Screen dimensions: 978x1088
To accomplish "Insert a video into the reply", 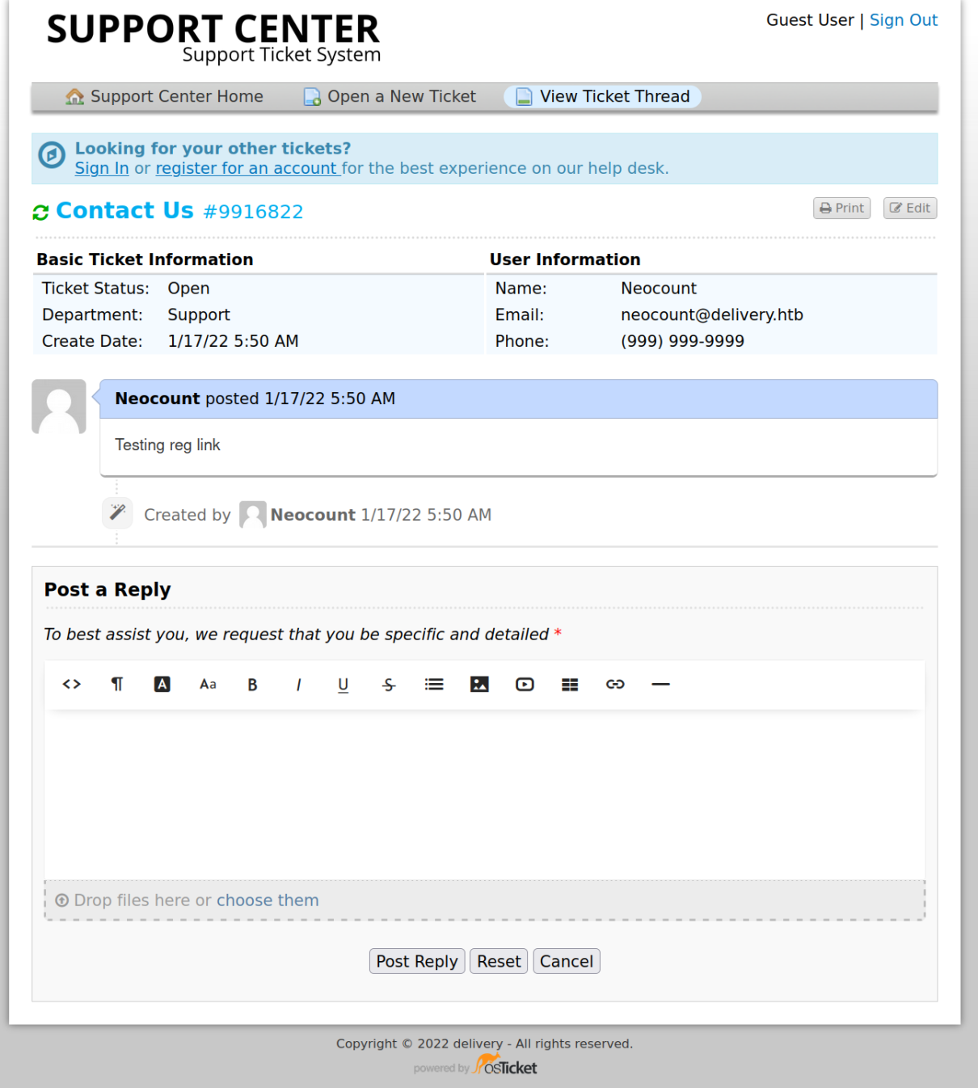I will [x=525, y=685].
